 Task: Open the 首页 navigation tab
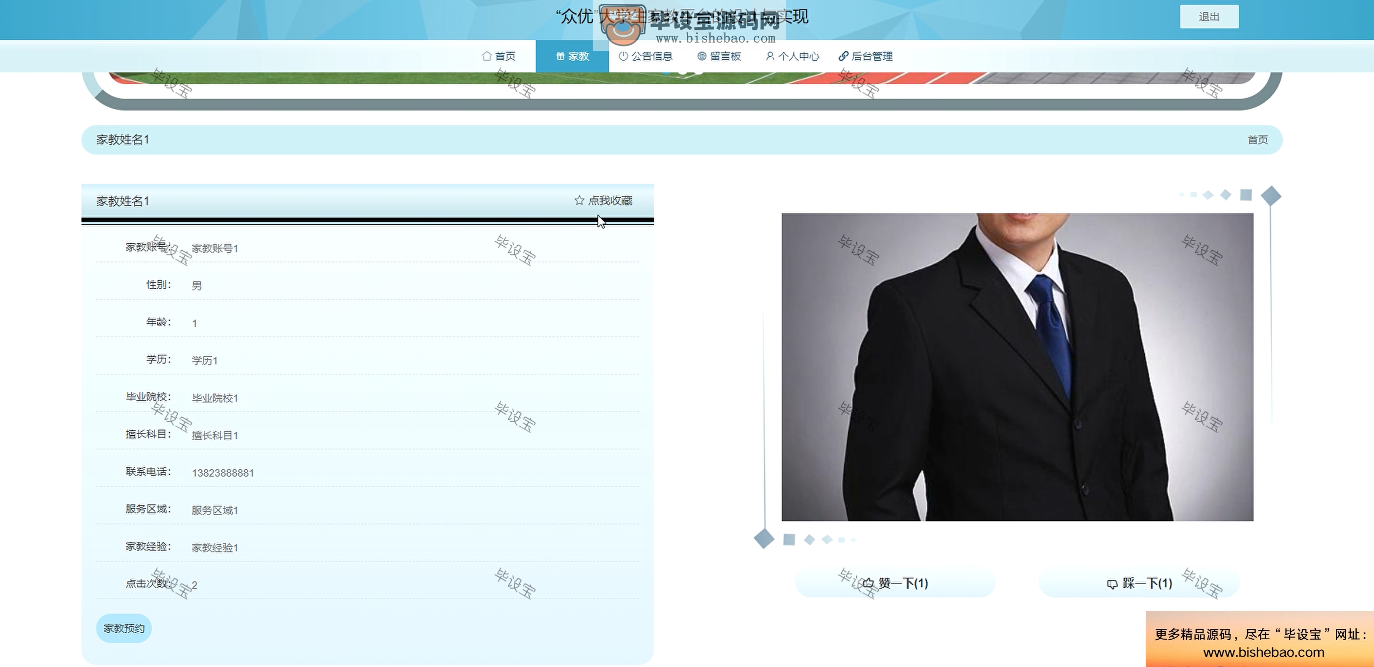tap(499, 56)
